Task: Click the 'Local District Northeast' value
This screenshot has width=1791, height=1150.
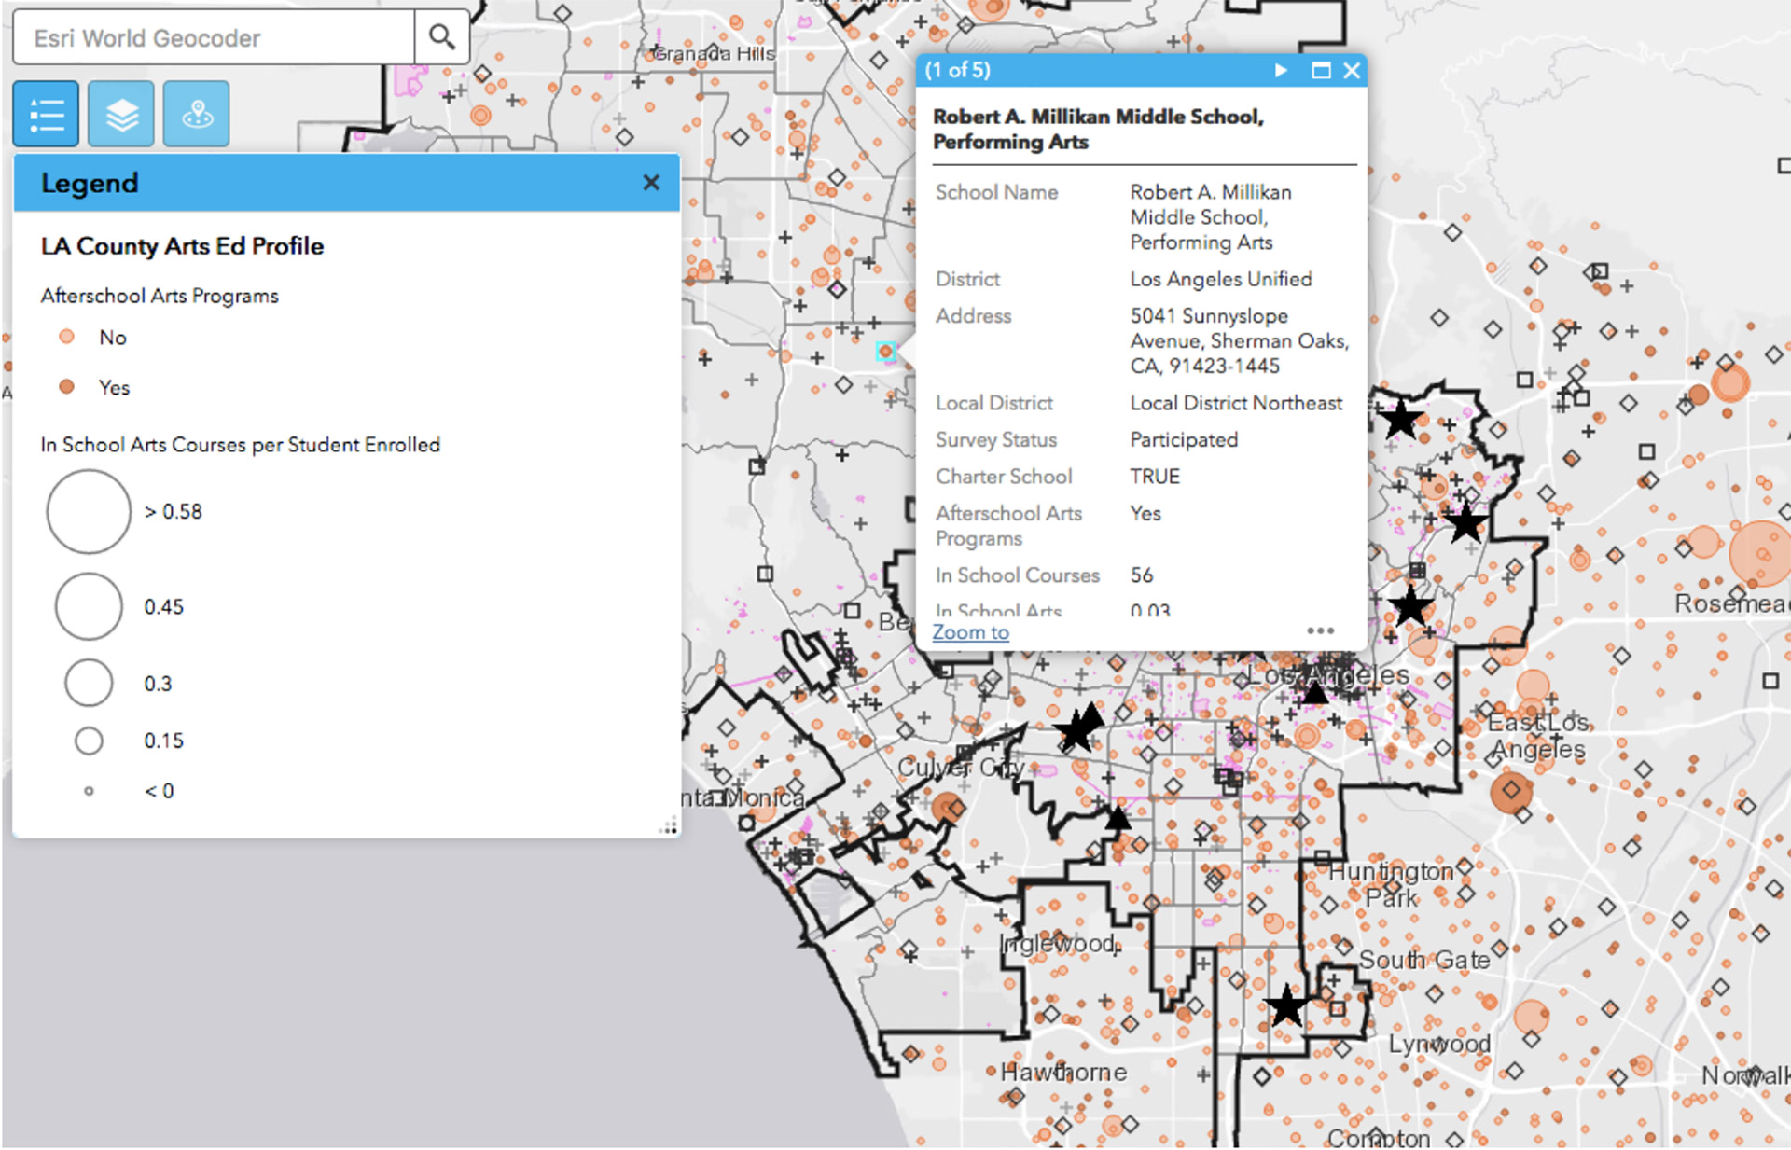Action: 1236,403
